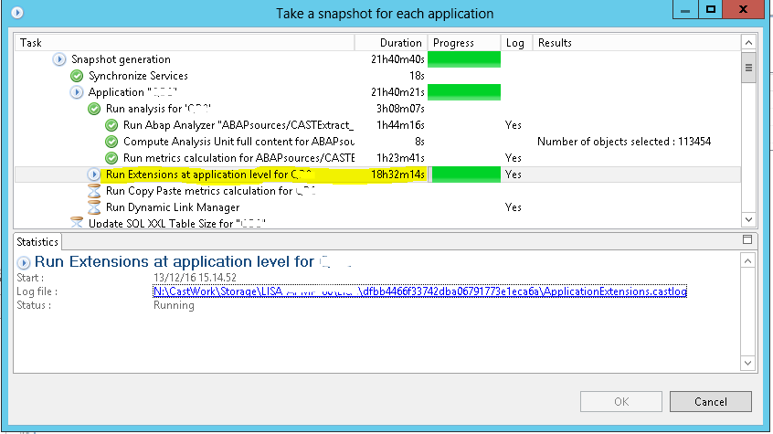
Task: Click the Task column header
Action: click(185, 43)
